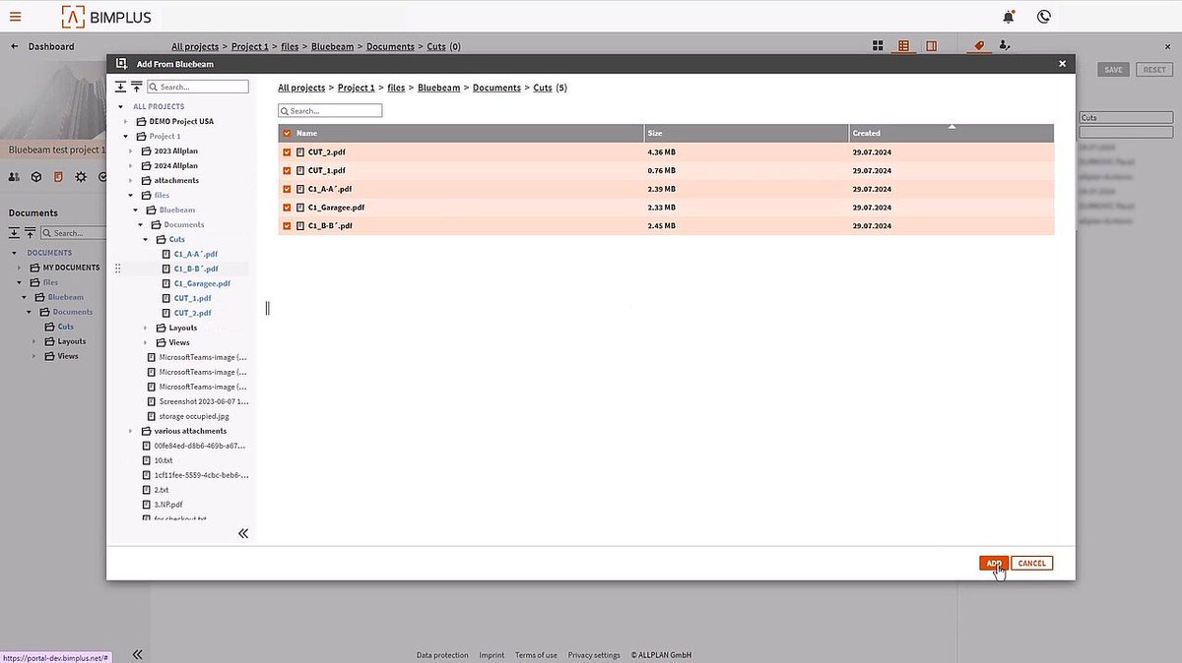This screenshot has height=663, width=1182.
Task: Click the ADD button
Action: pos(994,564)
